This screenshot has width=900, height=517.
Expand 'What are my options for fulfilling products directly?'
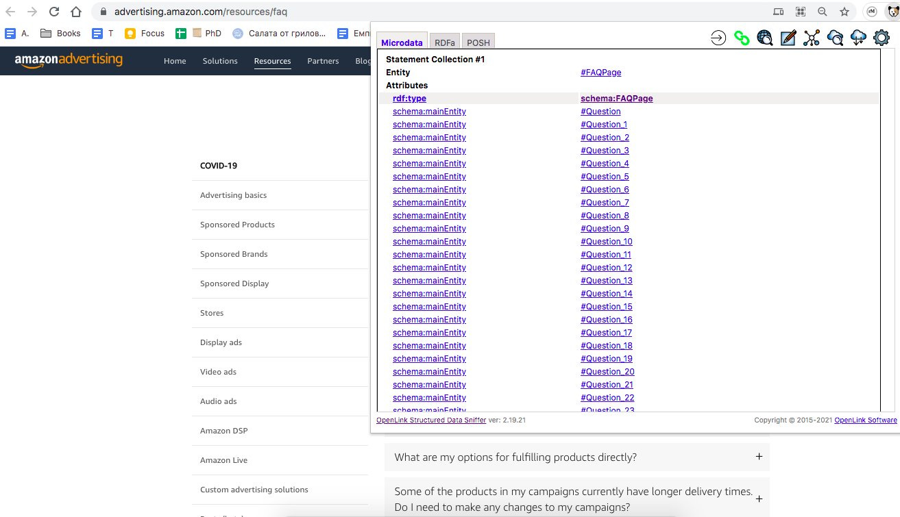(x=577, y=457)
